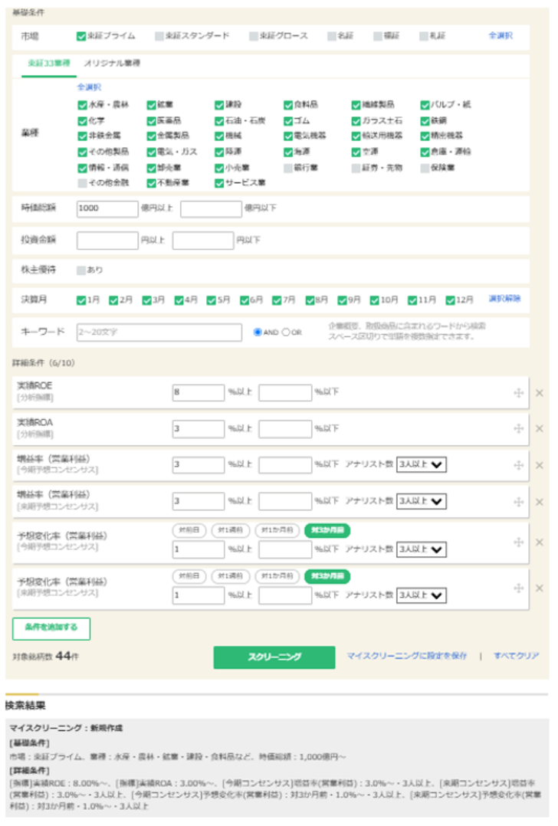Click drag handle icon on 実績ROE row

518,393
